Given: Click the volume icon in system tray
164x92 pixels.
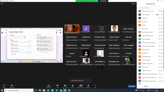Looking at the screenshot, I should [x=152, y=90].
